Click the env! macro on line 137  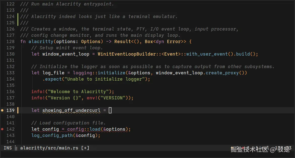(x=92, y=98)
